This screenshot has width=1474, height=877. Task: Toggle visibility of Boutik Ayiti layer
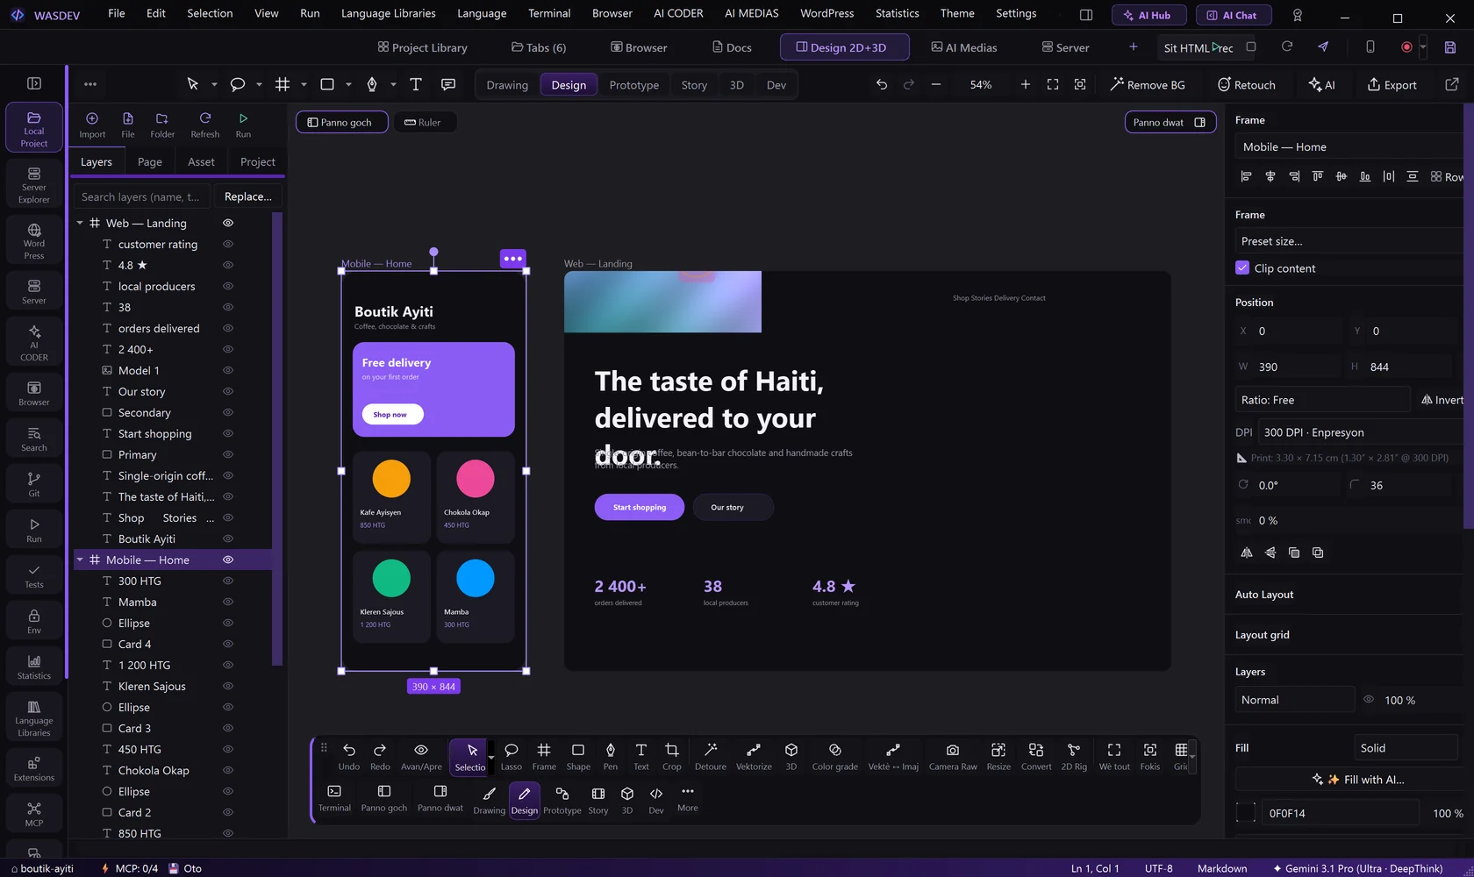[x=228, y=539]
